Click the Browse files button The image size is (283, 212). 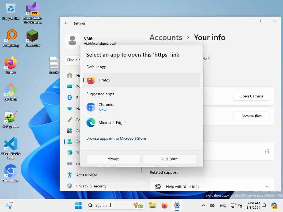(251, 116)
